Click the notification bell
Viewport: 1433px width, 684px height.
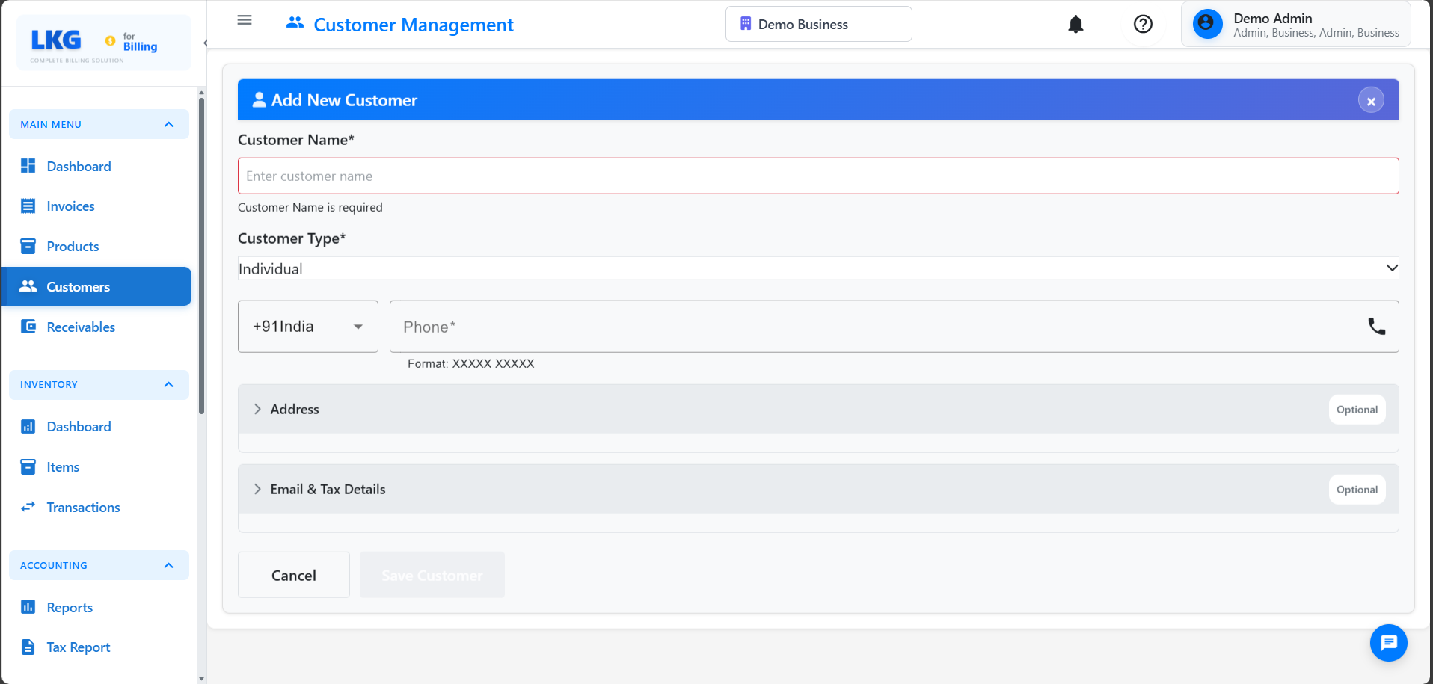click(1075, 24)
